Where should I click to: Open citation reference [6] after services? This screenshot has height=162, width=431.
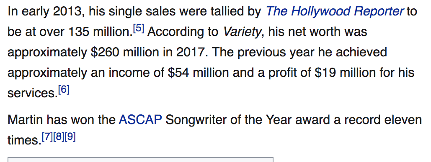click(x=64, y=90)
